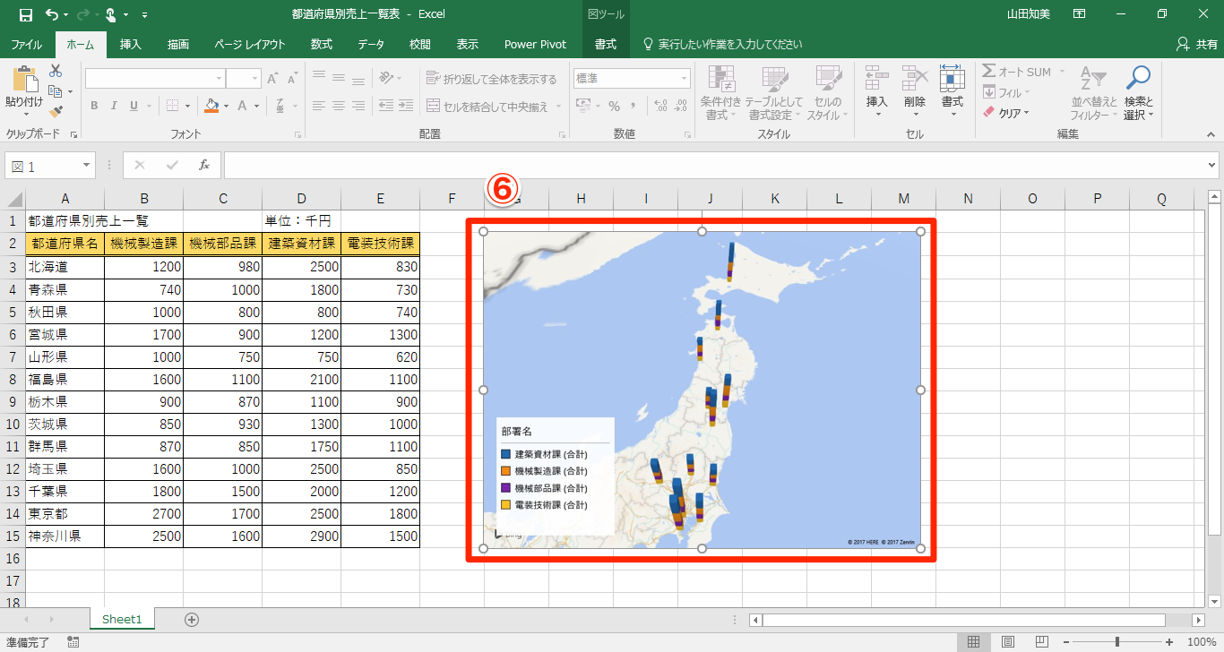
Task: Expand the formula bar chevron
Action: (1212, 166)
